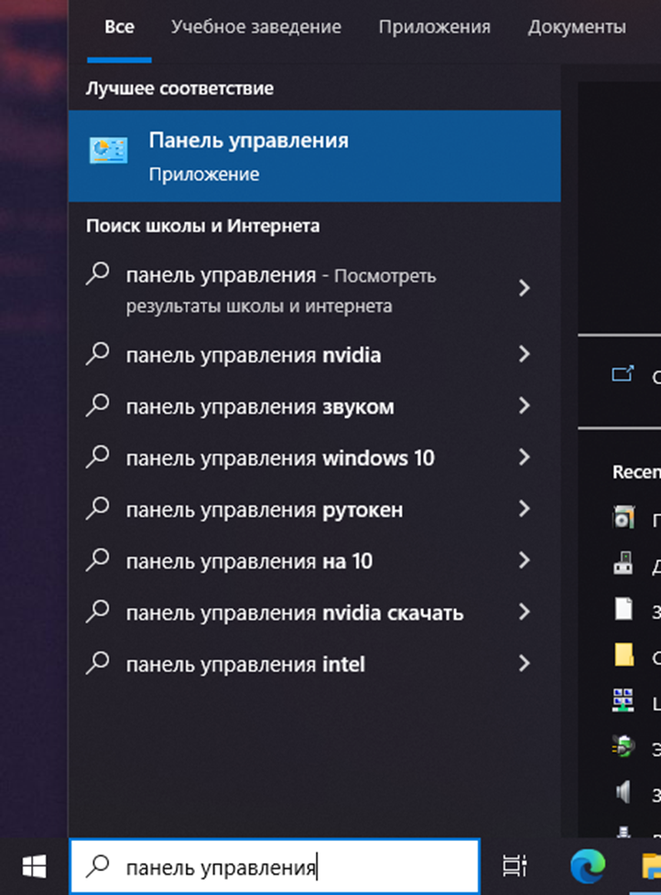Open the document icon under Recent
Image resolution: width=661 pixels, height=895 pixels.
tap(625, 605)
